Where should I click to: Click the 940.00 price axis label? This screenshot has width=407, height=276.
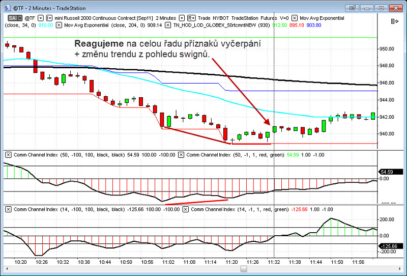click(x=387, y=134)
